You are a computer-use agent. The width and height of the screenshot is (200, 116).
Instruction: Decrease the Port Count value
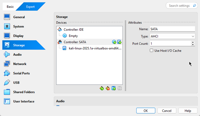(x=193, y=45)
